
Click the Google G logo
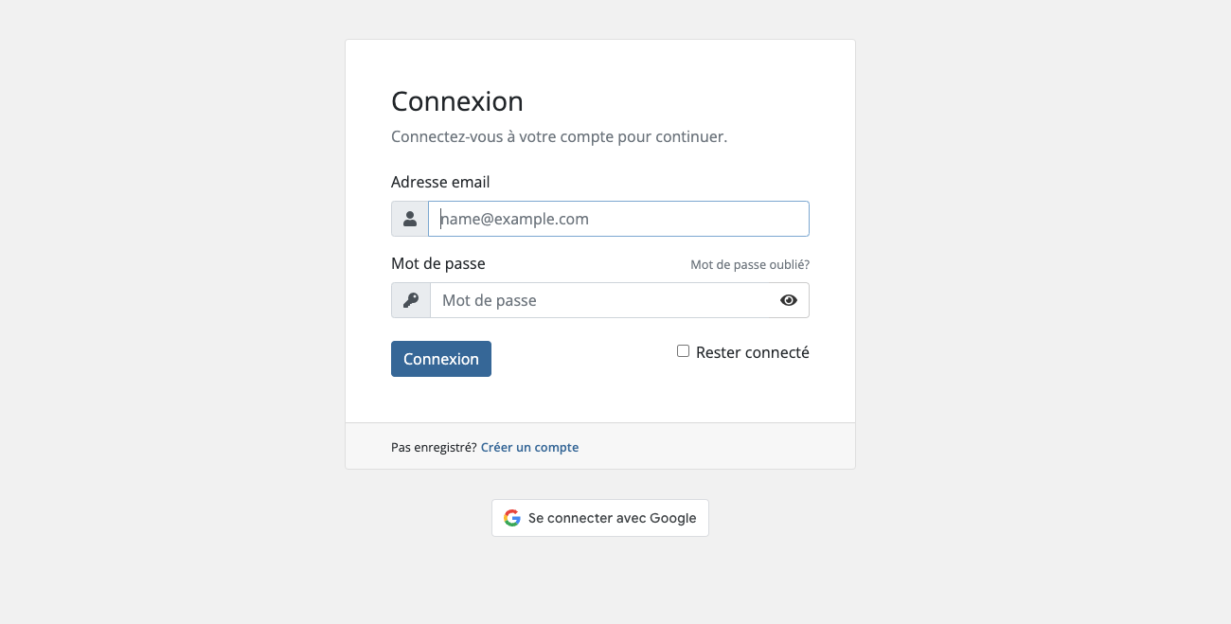512,518
